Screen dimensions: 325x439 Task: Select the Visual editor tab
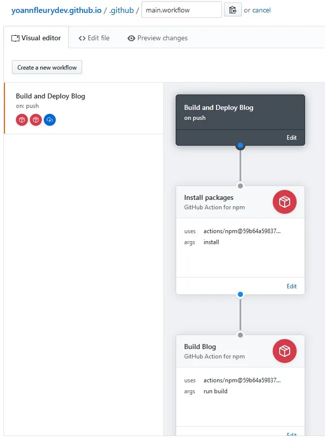pyautogui.click(x=36, y=37)
